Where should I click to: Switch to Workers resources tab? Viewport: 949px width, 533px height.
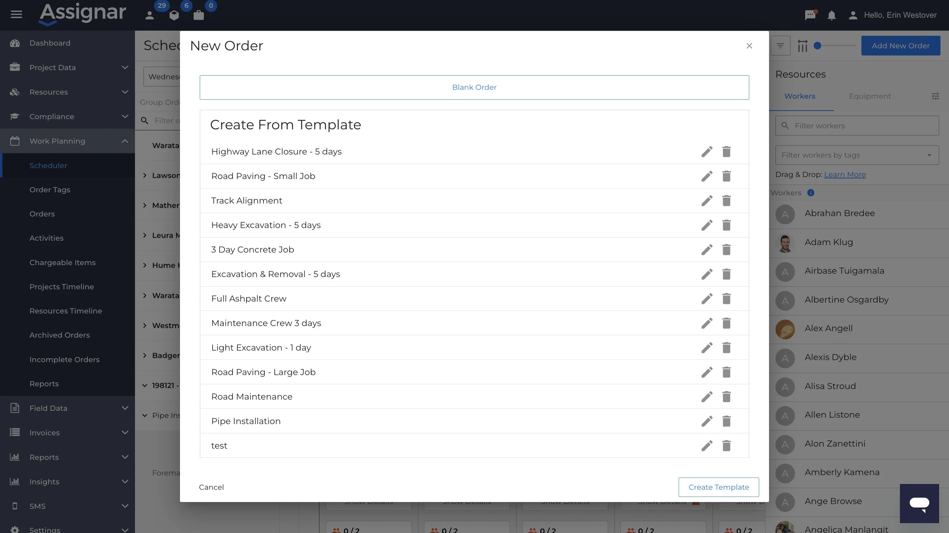click(800, 96)
